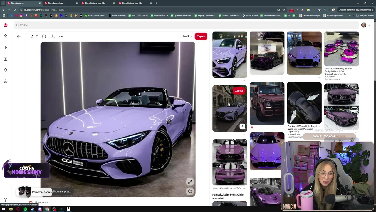Expand account chevron next to avatar
Viewport: 376px width, 212px height.
[369, 25]
